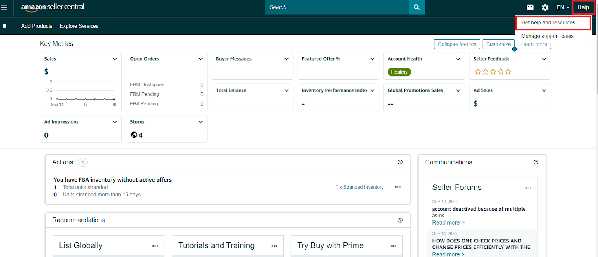The image size is (598, 257).
Task: Click the Amazon Seller Central logo
Action: point(53,7)
